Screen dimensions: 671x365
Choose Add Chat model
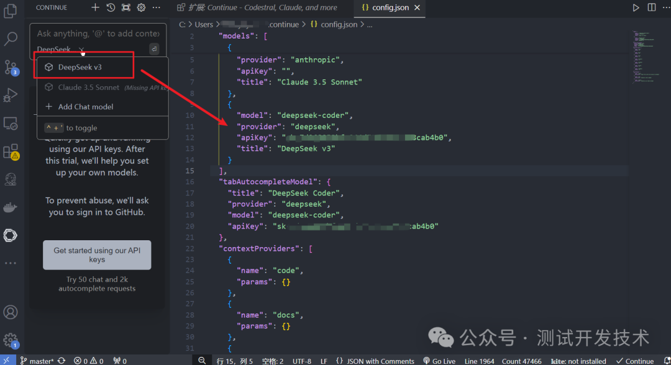[x=103, y=106]
